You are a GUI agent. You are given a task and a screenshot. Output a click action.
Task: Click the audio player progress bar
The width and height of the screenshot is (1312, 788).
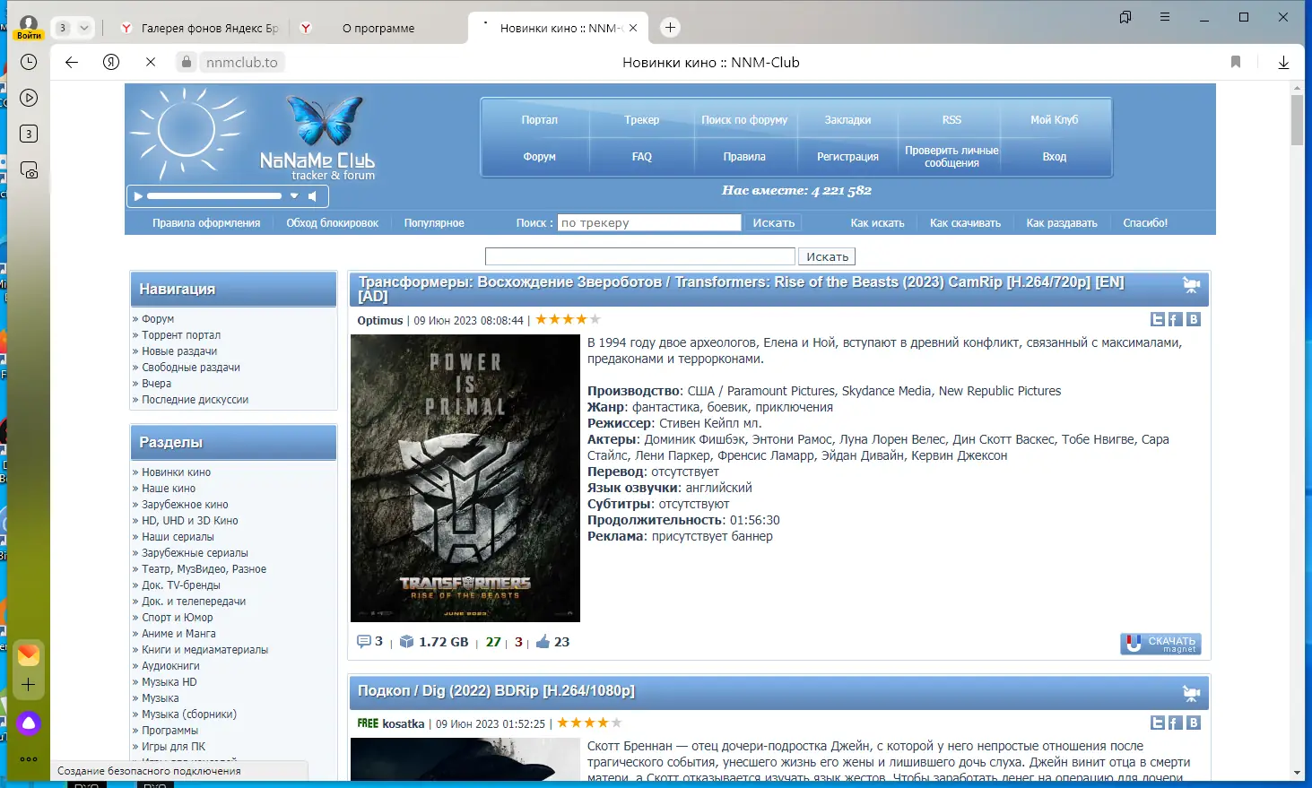click(x=214, y=195)
